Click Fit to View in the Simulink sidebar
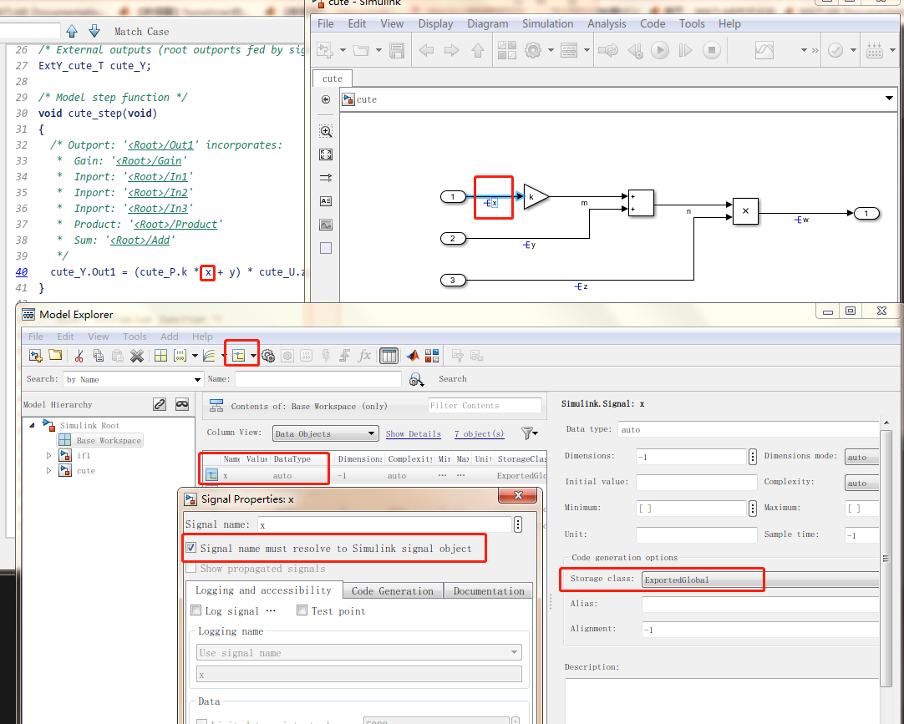Viewport: 904px width, 724px height. click(326, 154)
